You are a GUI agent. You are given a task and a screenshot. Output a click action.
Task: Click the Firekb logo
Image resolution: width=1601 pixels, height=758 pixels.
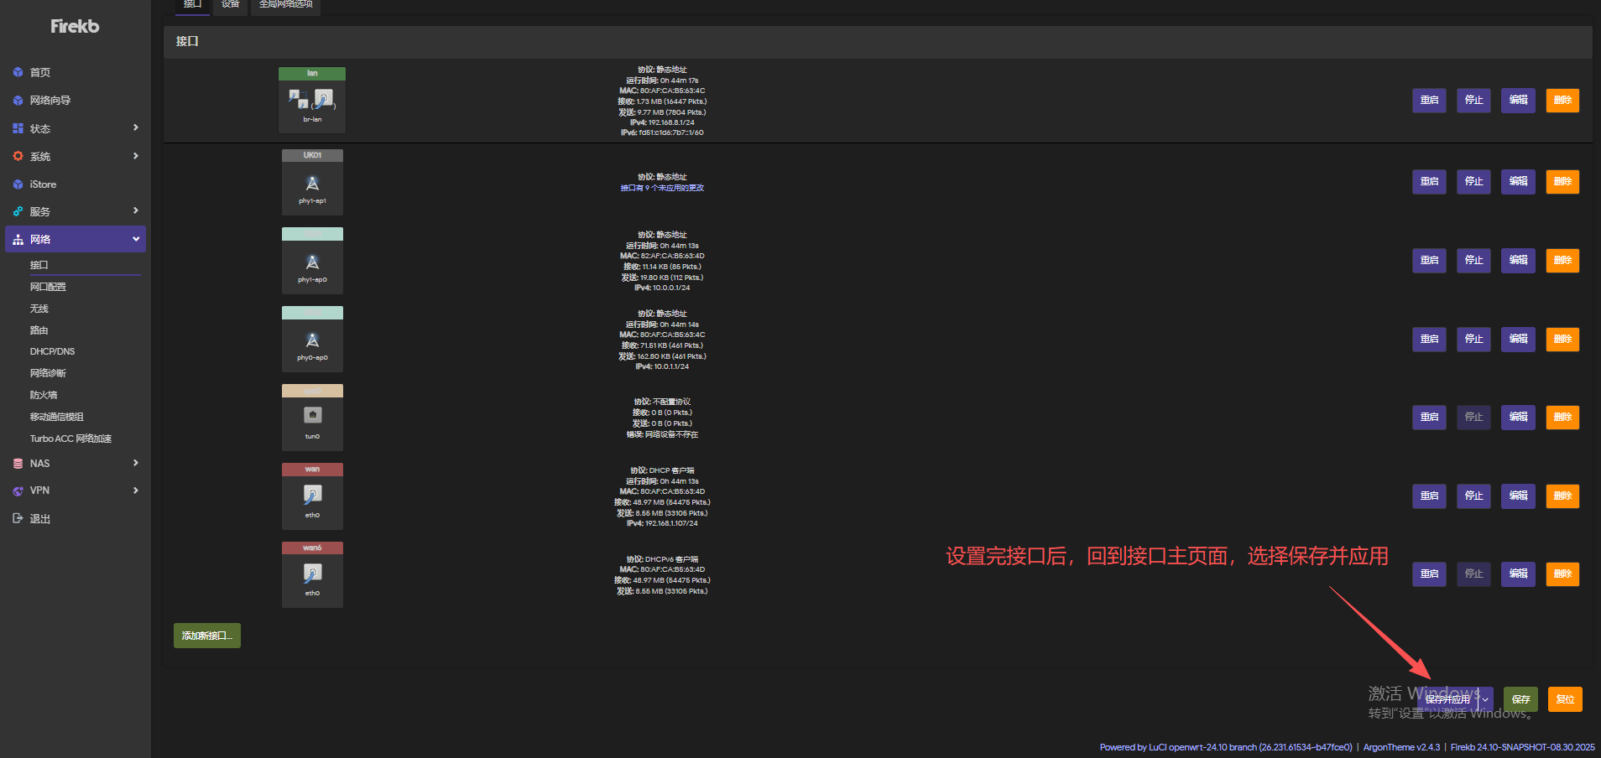click(x=75, y=27)
